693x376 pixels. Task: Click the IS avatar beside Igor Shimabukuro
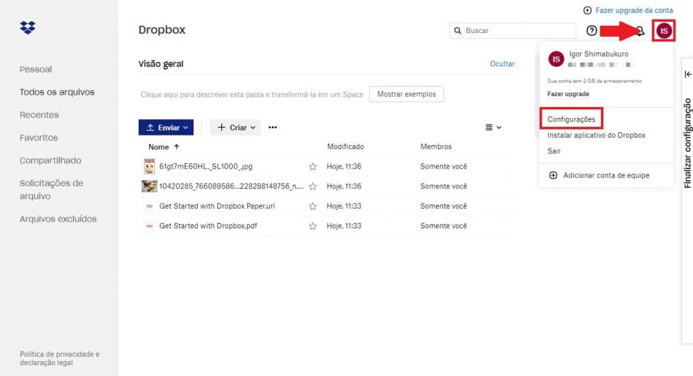(556, 59)
